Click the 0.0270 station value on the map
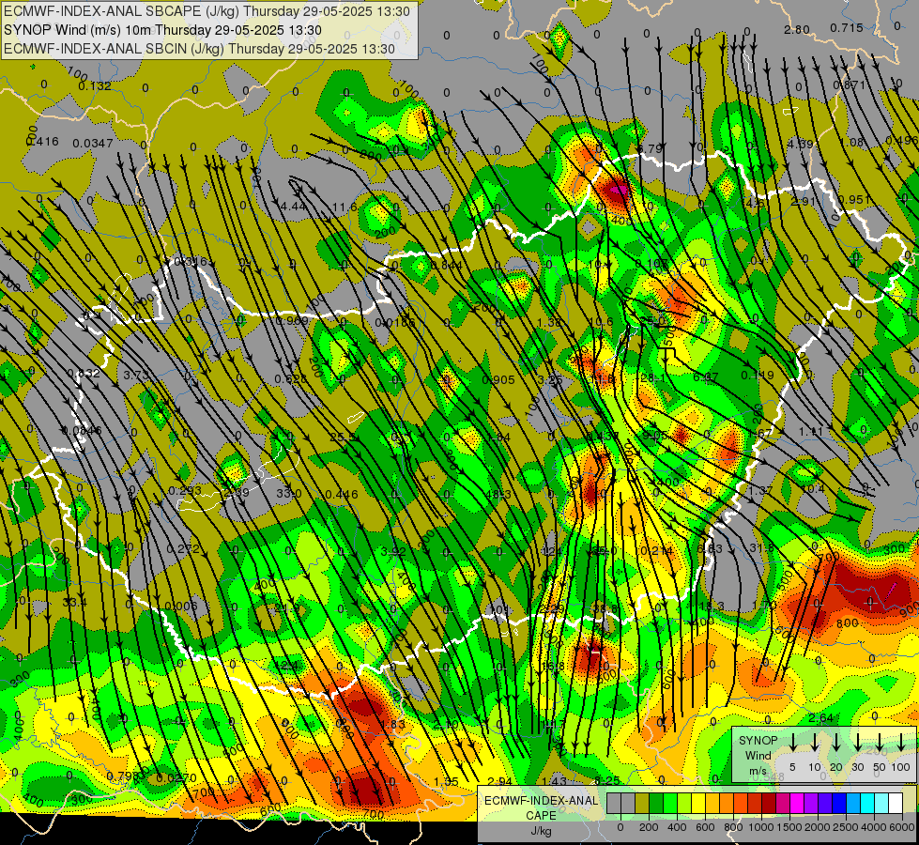The width and height of the screenshot is (919, 845). [x=176, y=778]
